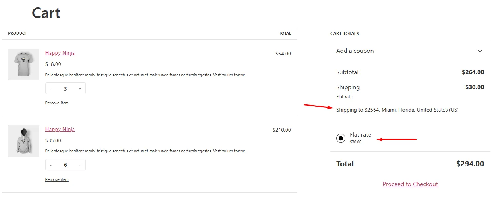Screen dimensions: 496x203
Task: Remove the t-shirt item from cart
Action: (x=57, y=103)
